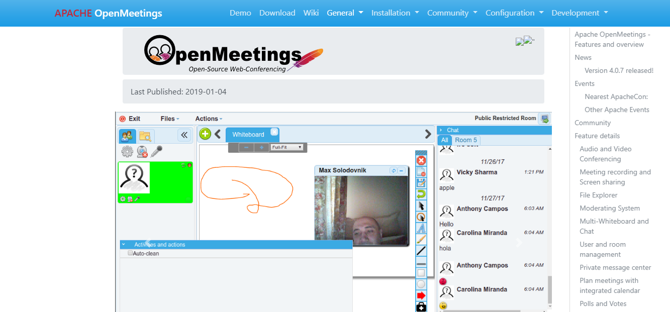Toggle the Chat panel expander arrow
Image resolution: width=670 pixels, height=312 pixels.
point(441,130)
